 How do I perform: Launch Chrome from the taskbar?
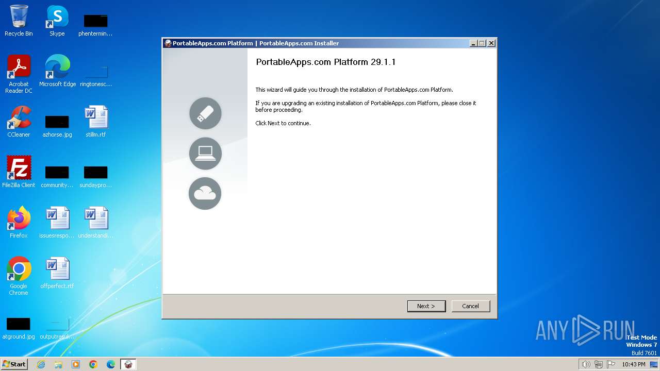(93, 364)
